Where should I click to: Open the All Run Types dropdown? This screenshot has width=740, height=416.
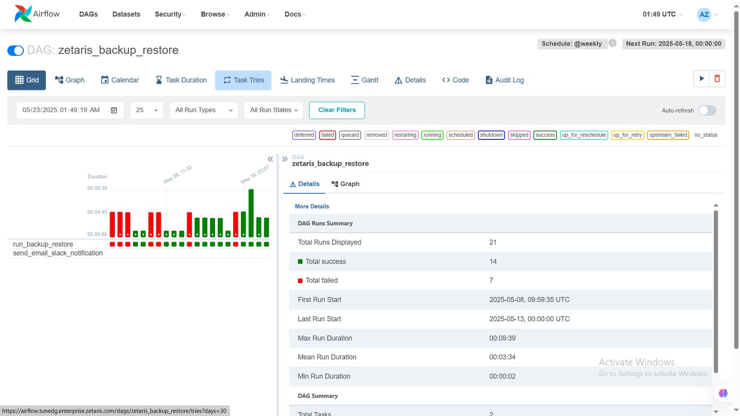(203, 110)
